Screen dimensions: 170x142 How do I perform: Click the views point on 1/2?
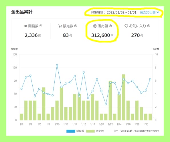[21, 89]
